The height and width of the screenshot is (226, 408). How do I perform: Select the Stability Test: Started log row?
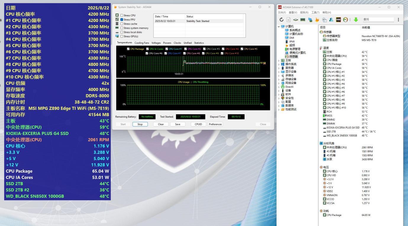click(x=199, y=21)
